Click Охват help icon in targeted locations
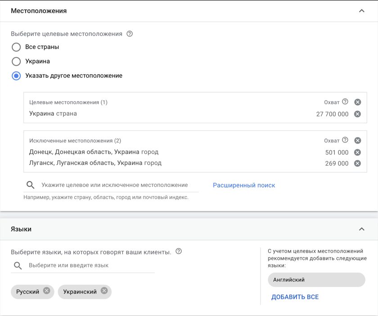 coord(345,102)
